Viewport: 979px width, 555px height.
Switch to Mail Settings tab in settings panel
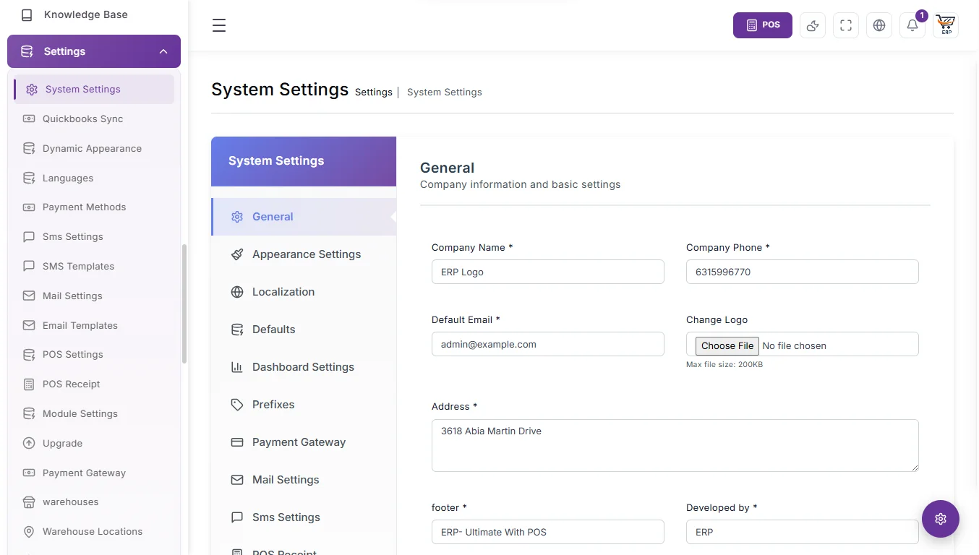point(304,480)
